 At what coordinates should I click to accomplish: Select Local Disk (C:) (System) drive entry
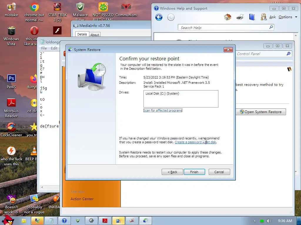coord(162,93)
